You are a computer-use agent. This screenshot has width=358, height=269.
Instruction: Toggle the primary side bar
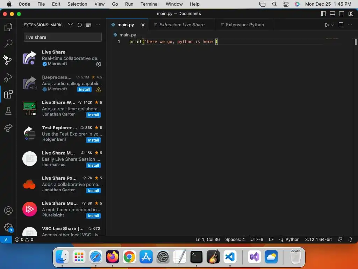pyautogui.click(x=323, y=14)
